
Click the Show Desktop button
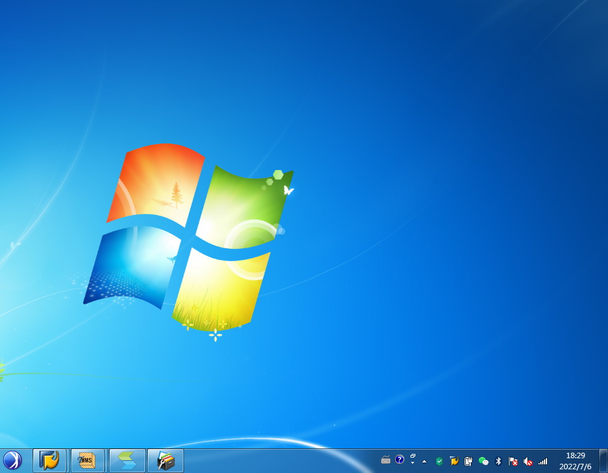pos(603,461)
